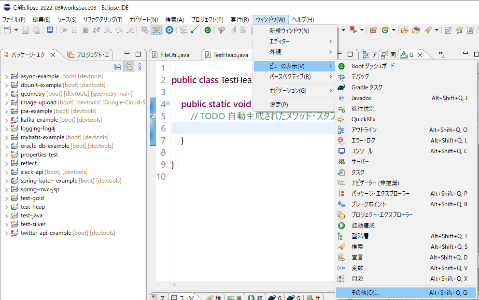
Task: Click the Step Into icon
Action: [108, 30]
